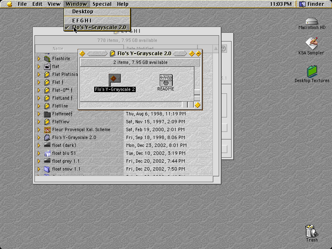This screenshot has width=332, height=249.
Task: Expand the FlatView folder disclosure triangle
Action: click(39, 122)
